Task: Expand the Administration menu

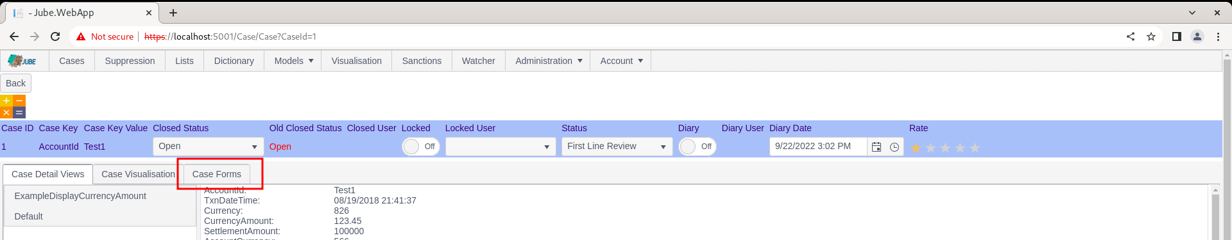Action: 549,61
